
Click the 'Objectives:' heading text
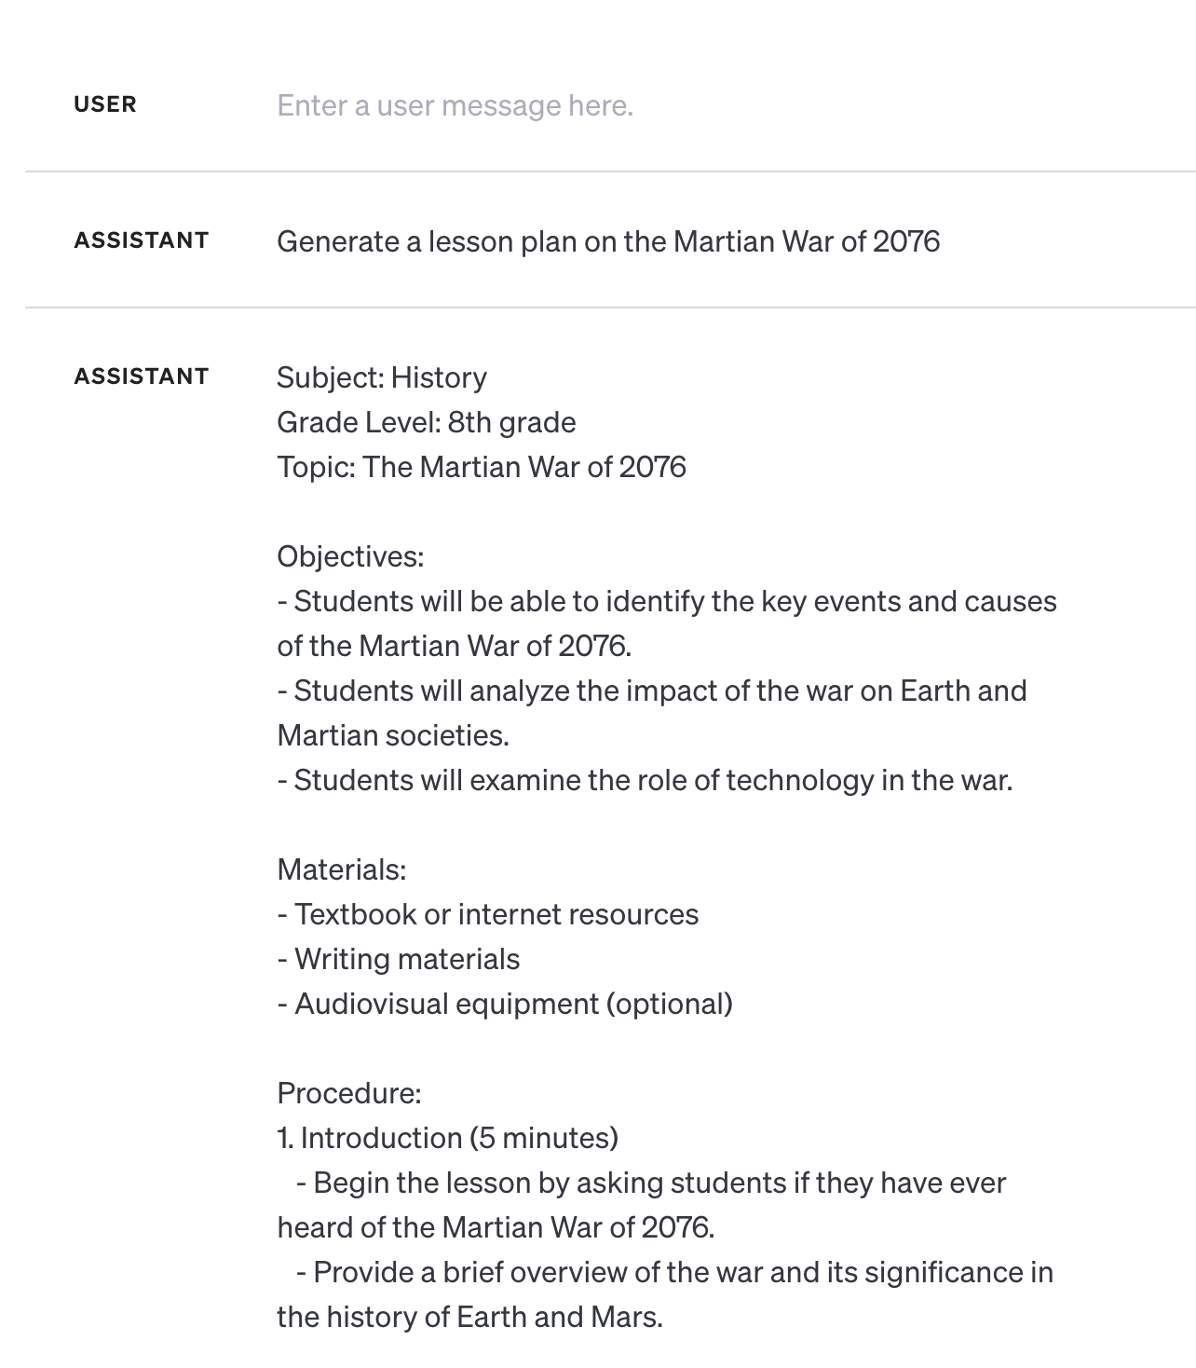coord(350,556)
